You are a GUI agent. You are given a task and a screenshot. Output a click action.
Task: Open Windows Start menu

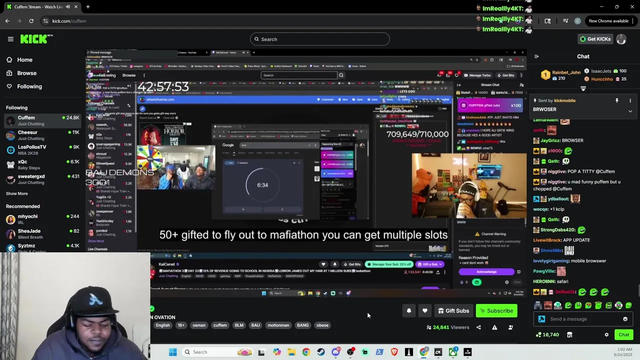point(172,352)
